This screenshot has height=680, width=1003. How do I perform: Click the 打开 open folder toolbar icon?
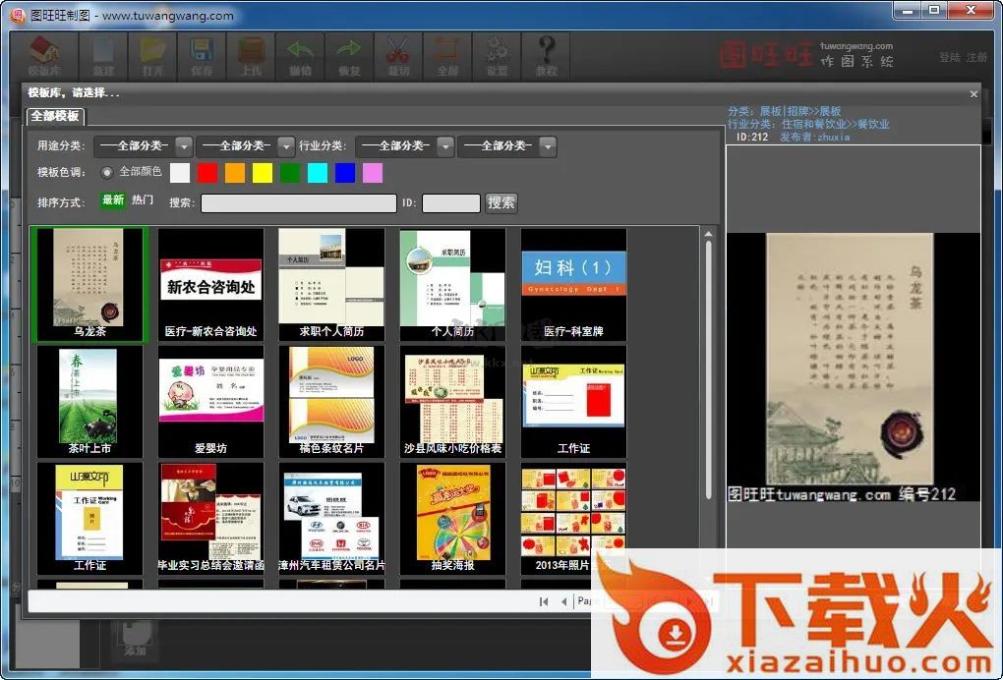pyautogui.click(x=152, y=56)
